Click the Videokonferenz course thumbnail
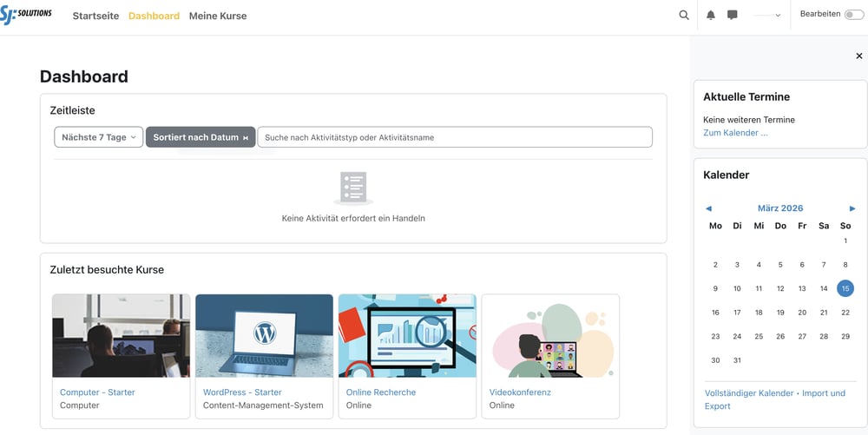868x435 pixels. [x=550, y=336]
